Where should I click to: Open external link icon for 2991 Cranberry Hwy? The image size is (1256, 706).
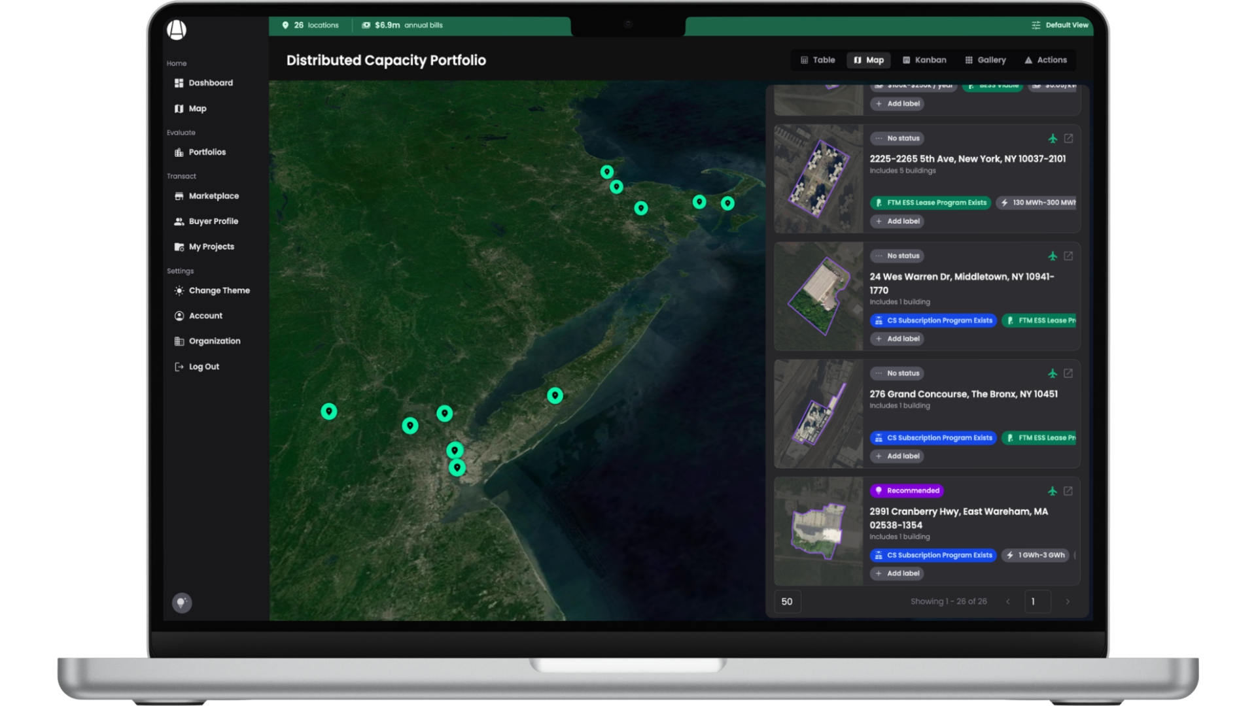[1068, 491]
